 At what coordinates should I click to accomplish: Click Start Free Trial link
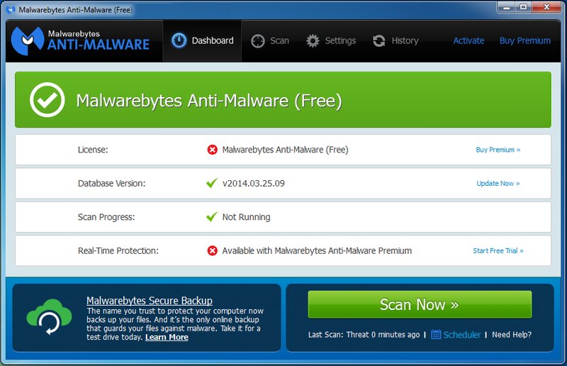tap(498, 251)
